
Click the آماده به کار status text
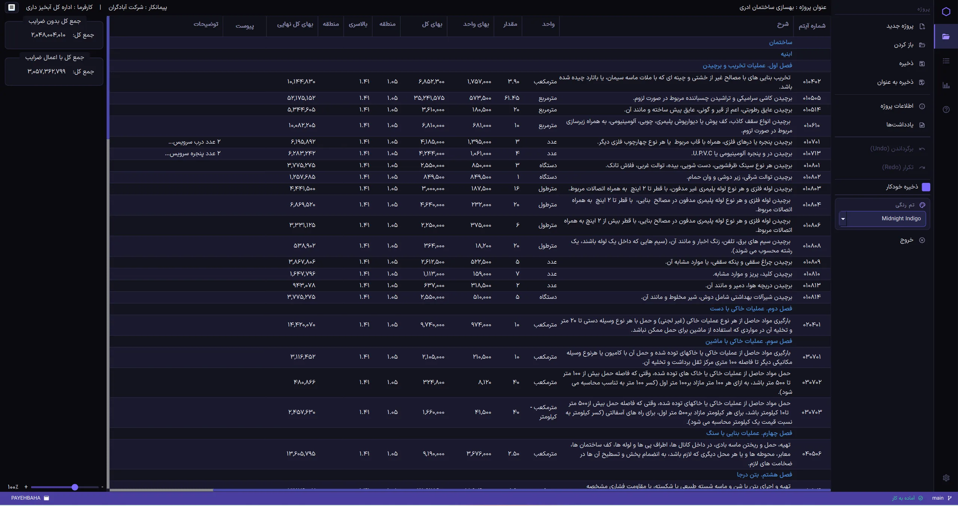[903, 498]
